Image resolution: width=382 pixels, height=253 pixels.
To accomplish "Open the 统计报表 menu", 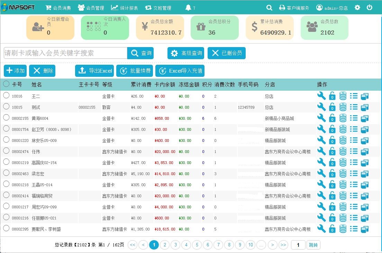I will [x=125, y=8].
